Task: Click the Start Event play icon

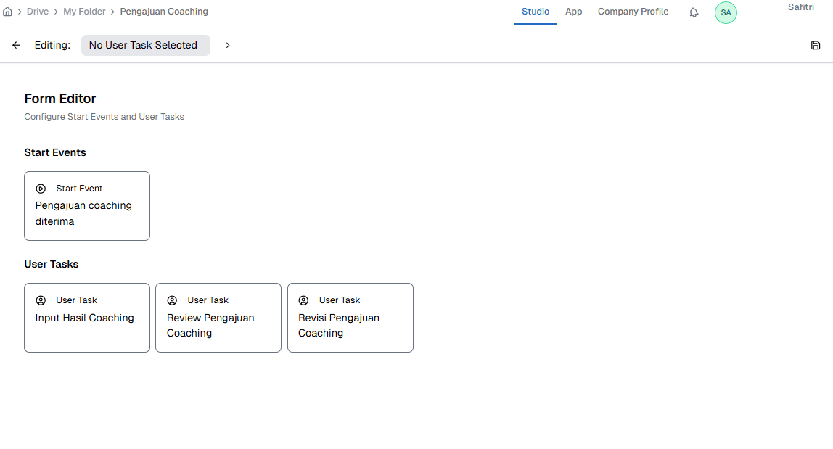Action: coord(41,189)
